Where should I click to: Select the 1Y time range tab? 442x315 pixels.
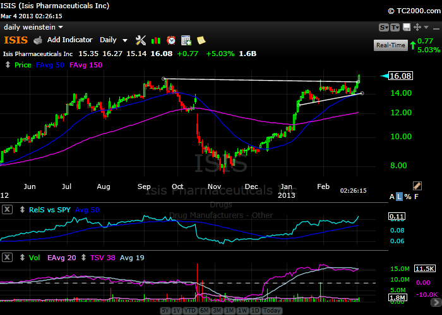176,311
